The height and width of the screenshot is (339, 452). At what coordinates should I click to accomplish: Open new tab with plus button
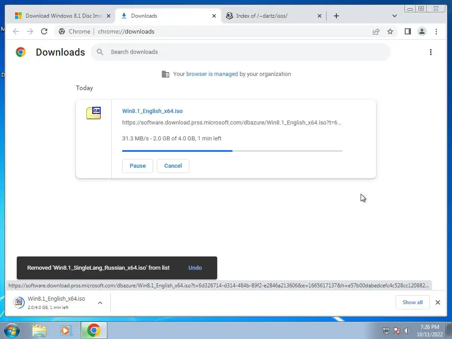pos(336,16)
